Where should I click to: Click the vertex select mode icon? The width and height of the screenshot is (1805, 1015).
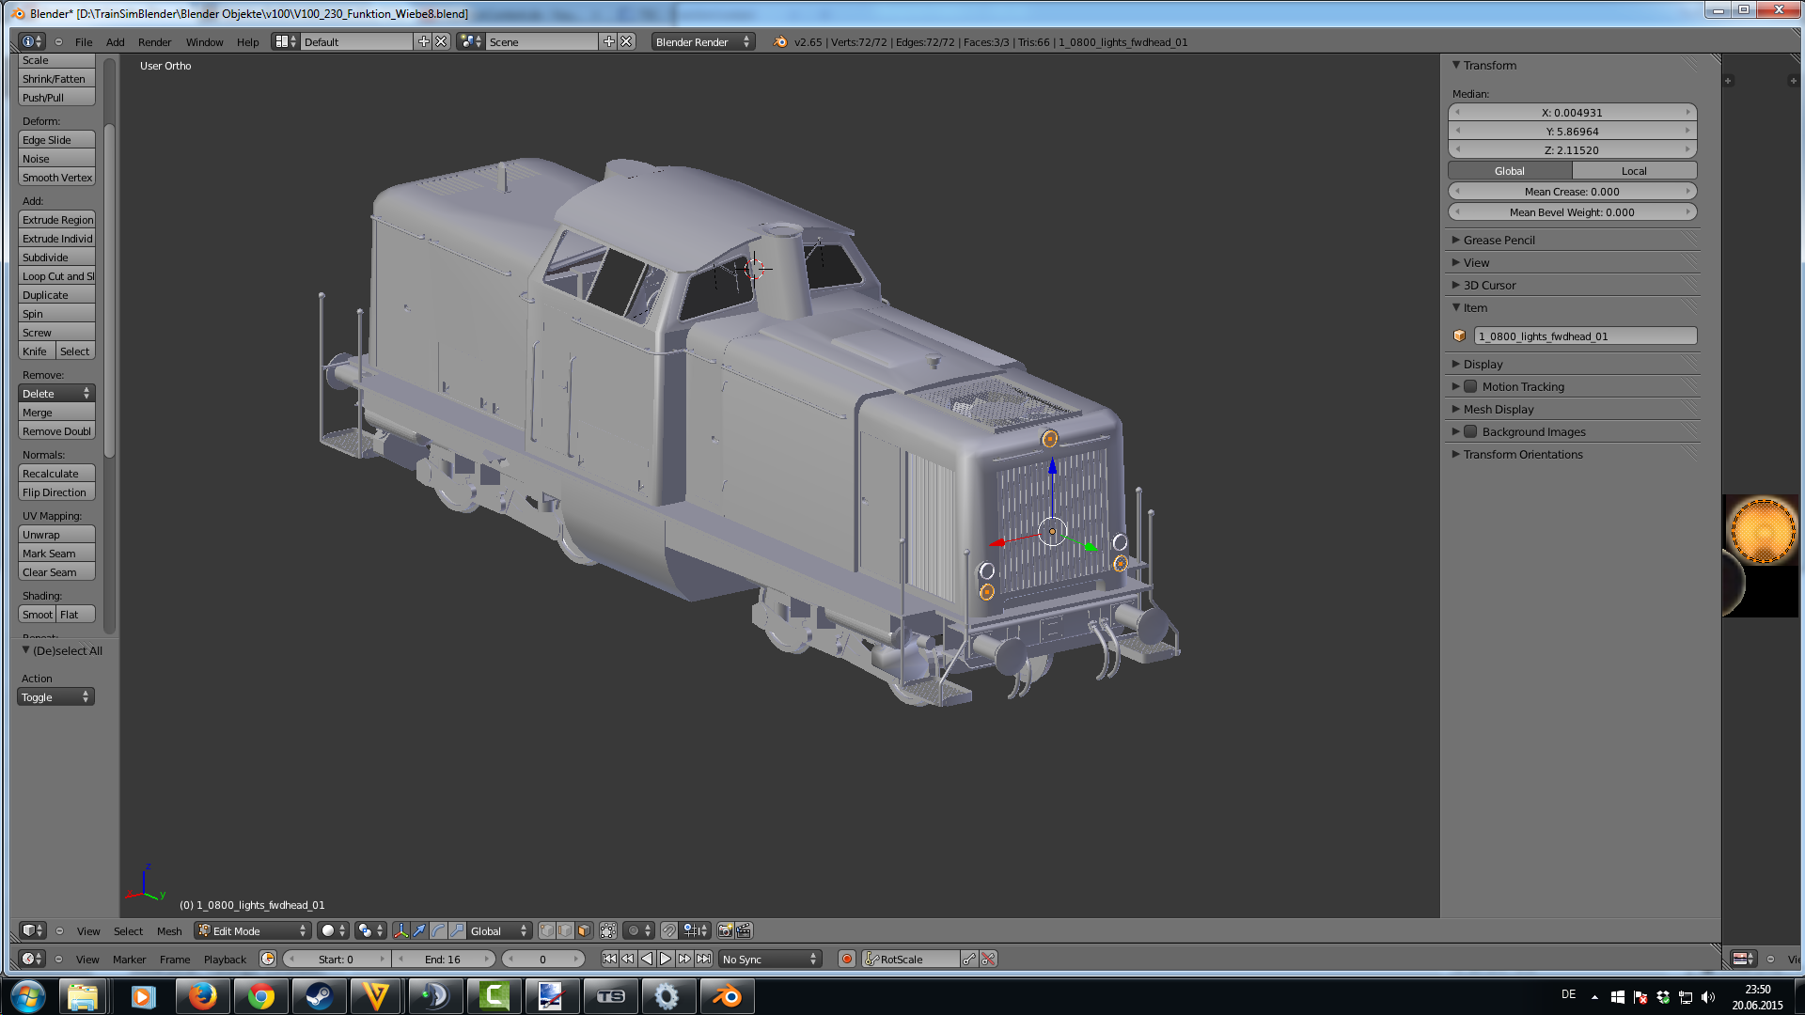pyautogui.click(x=547, y=930)
